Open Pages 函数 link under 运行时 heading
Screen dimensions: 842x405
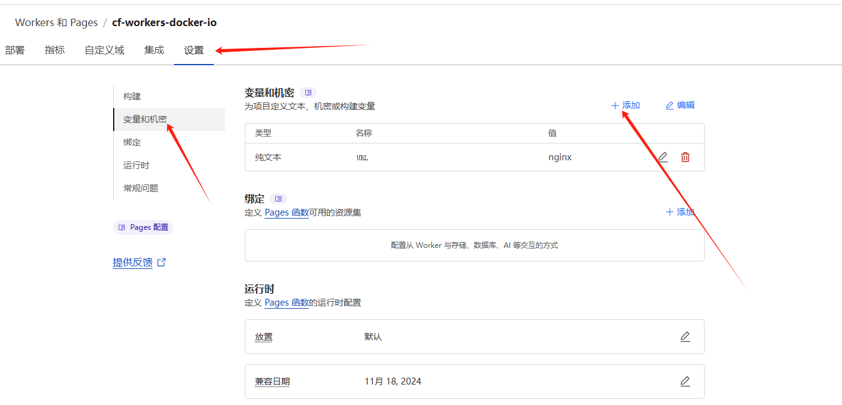pyautogui.click(x=286, y=303)
